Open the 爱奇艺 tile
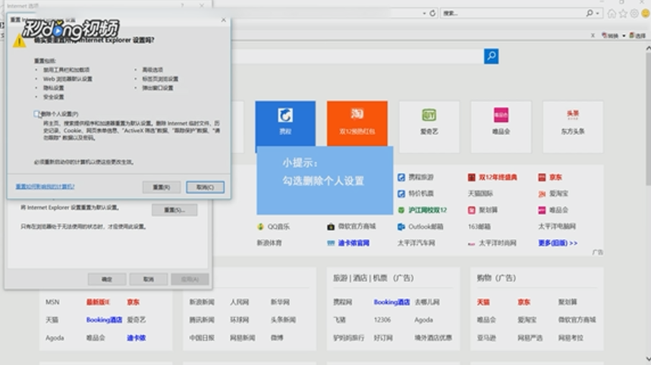651x365 pixels. [429, 127]
